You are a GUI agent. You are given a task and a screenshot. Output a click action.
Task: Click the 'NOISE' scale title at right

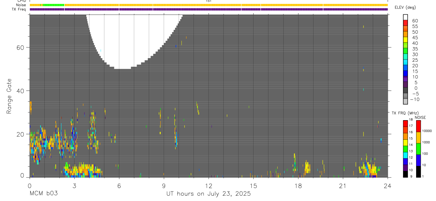pos(421,118)
